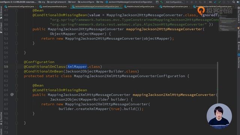The height and width of the screenshot is (135, 240).
Task: Collapse the fold marker at line 66
Action: pos(16,99)
